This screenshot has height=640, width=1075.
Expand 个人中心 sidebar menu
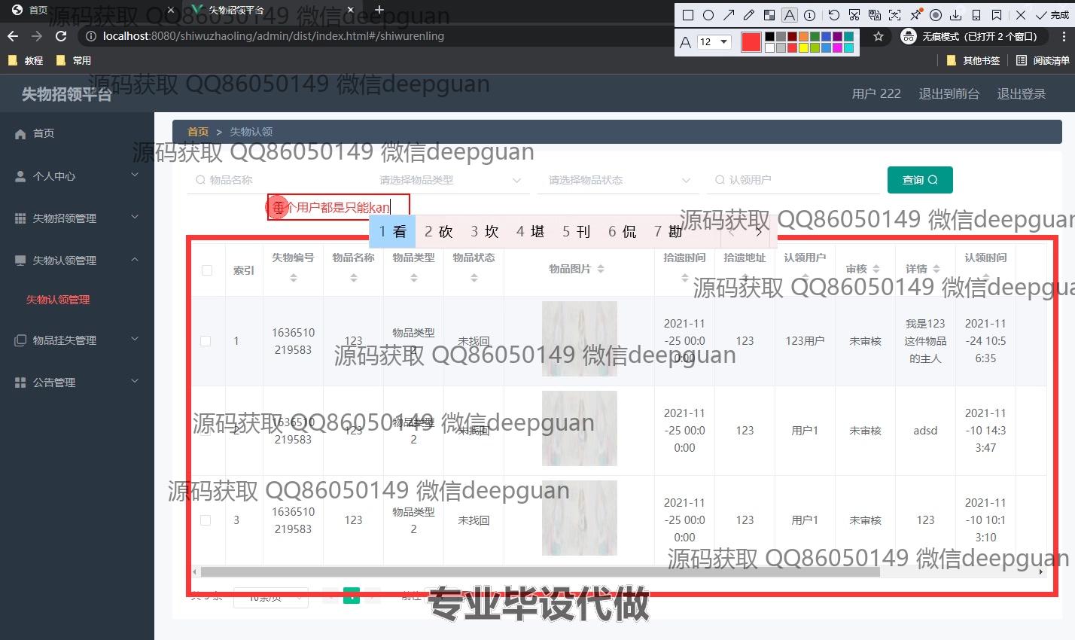click(x=77, y=175)
